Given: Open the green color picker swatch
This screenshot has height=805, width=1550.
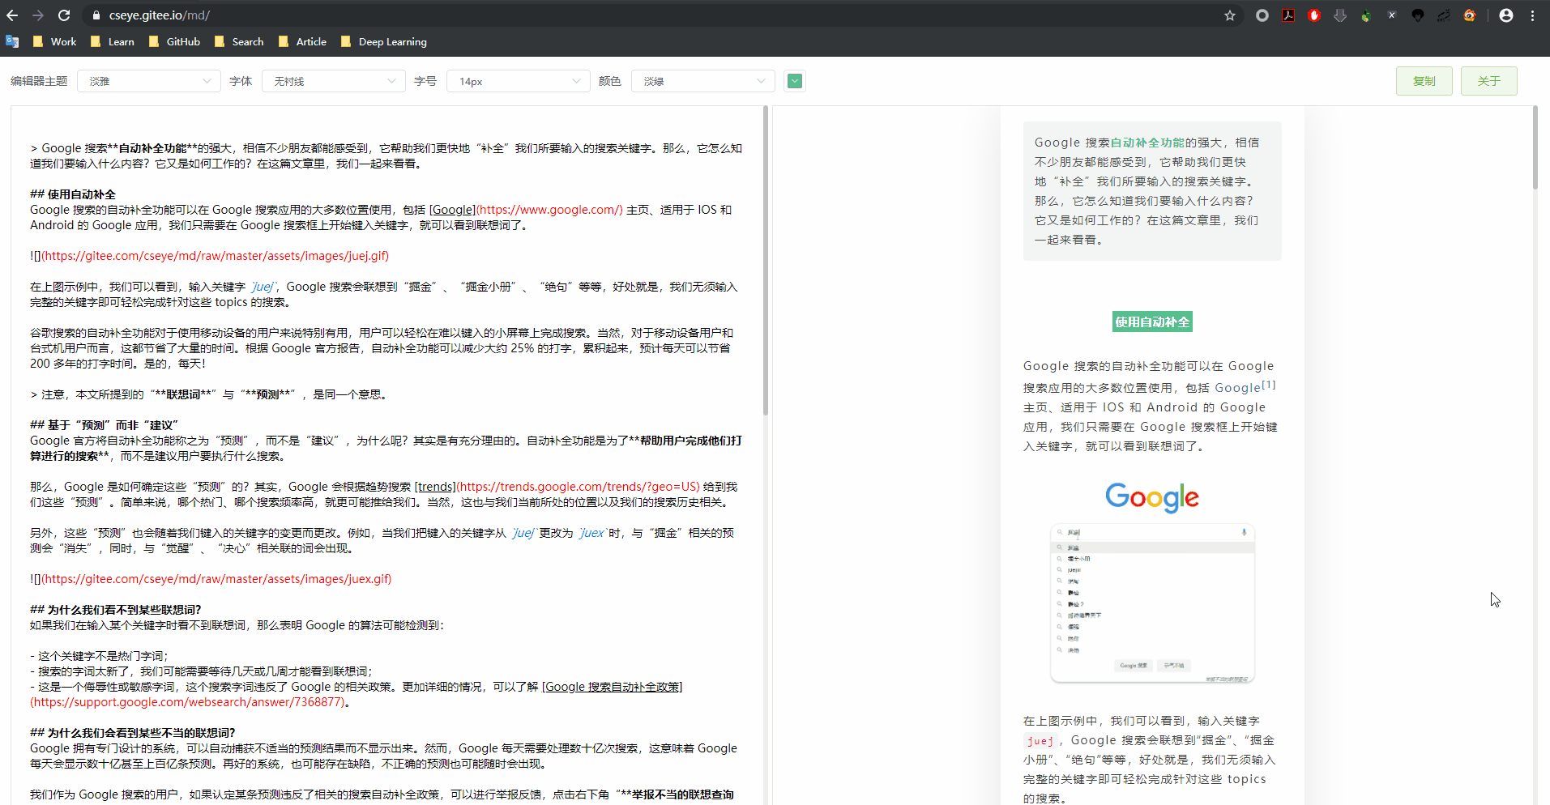Looking at the screenshot, I should [795, 81].
